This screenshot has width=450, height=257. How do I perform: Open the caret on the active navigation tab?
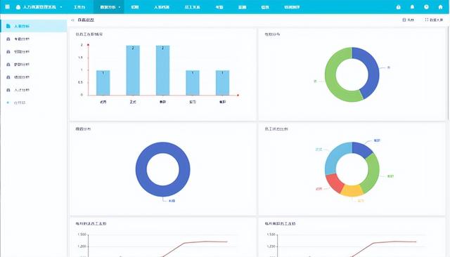[x=120, y=7]
